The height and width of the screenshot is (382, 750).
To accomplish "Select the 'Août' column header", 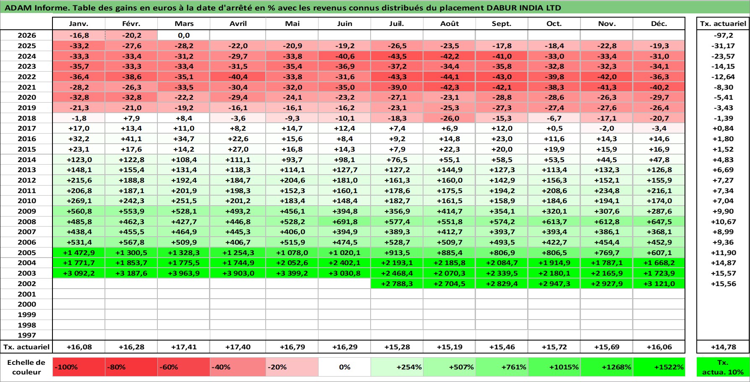I will tap(449, 23).
